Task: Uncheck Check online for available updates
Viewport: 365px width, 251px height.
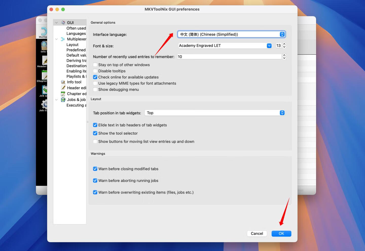Action: point(95,77)
